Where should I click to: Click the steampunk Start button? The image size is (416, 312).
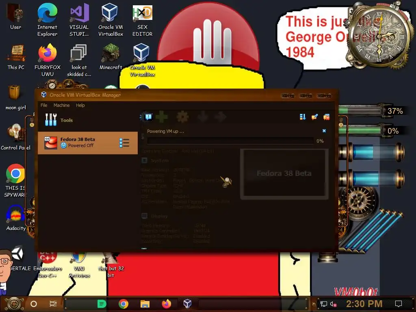(14, 304)
